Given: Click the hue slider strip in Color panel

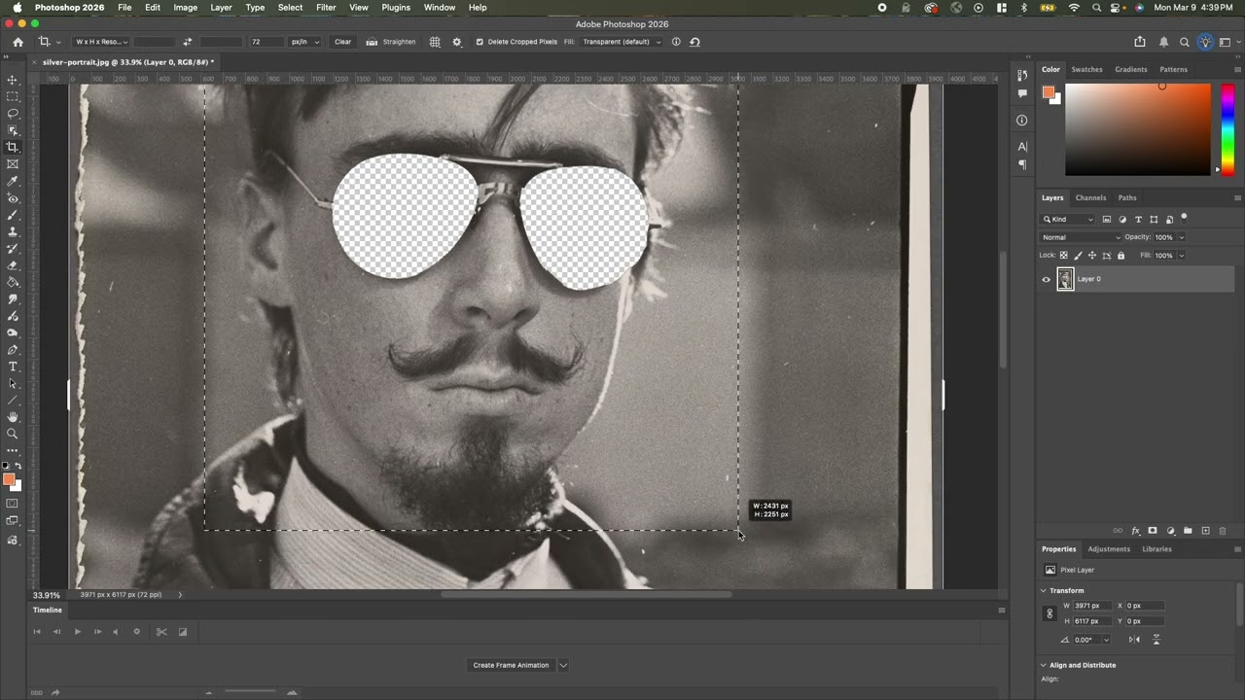Looking at the screenshot, I should coord(1227,129).
